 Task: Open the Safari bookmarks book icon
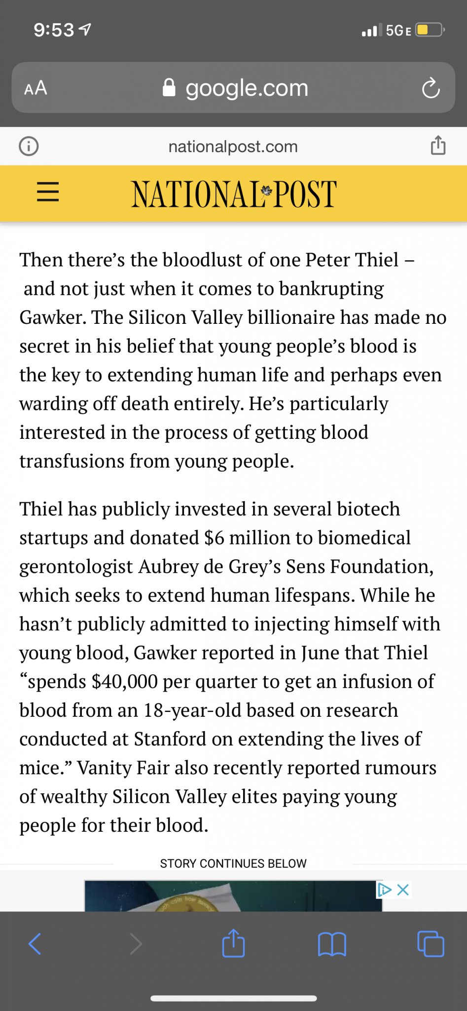pyautogui.click(x=332, y=944)
